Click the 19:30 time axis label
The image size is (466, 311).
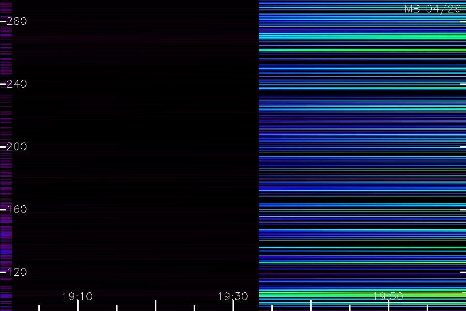[232, 296]
